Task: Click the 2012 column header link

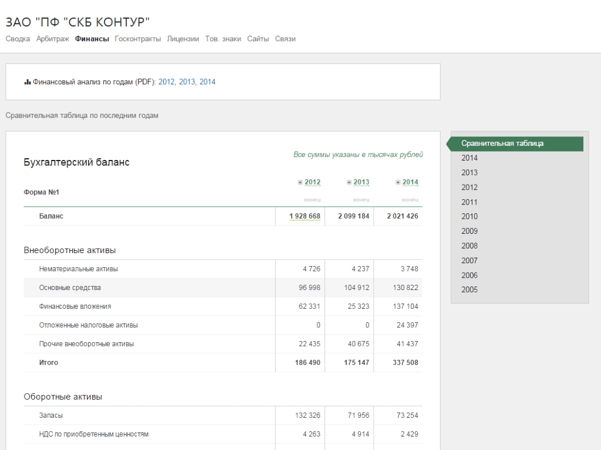Action: click(x=312, y=182)
